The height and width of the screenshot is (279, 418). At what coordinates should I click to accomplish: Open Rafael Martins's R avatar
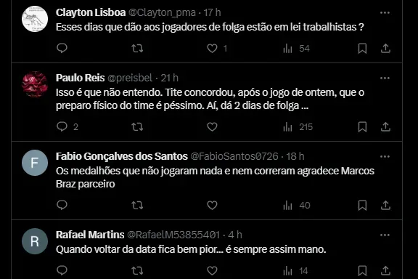pos(35,241)
